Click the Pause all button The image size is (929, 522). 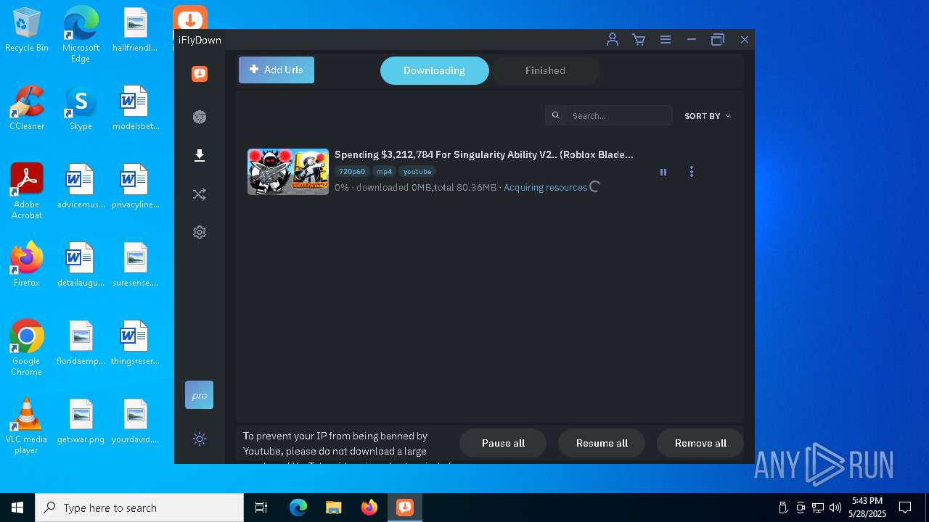click(503, 443)
